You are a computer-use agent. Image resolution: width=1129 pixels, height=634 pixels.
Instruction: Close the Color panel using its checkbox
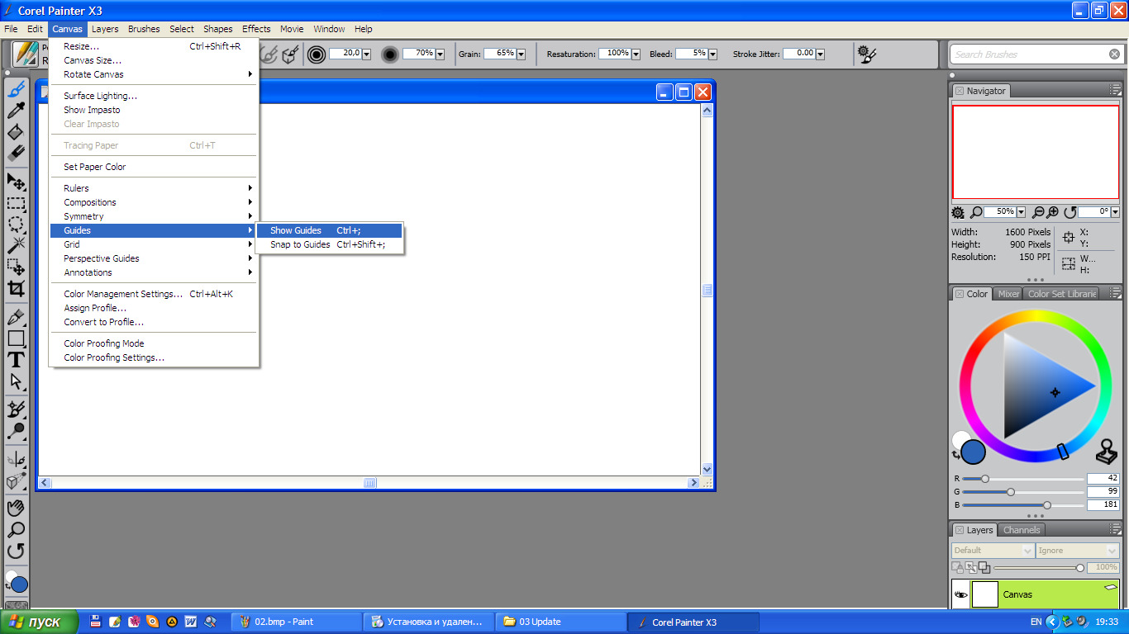pos(959,294)
